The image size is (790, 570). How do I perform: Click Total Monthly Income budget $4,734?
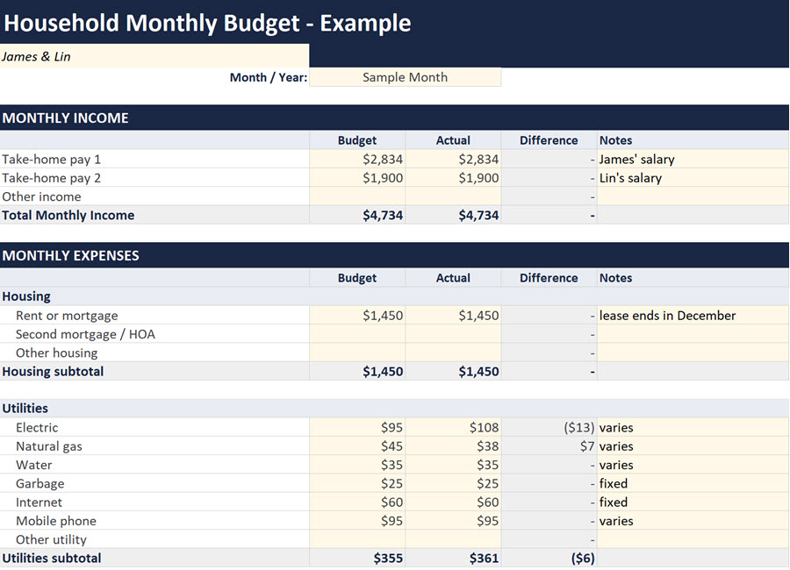357,215
